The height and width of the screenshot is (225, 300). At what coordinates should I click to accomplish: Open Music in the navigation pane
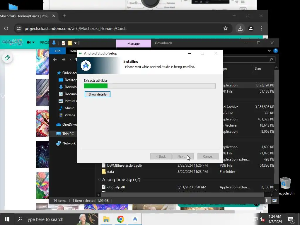pos(67,108)
